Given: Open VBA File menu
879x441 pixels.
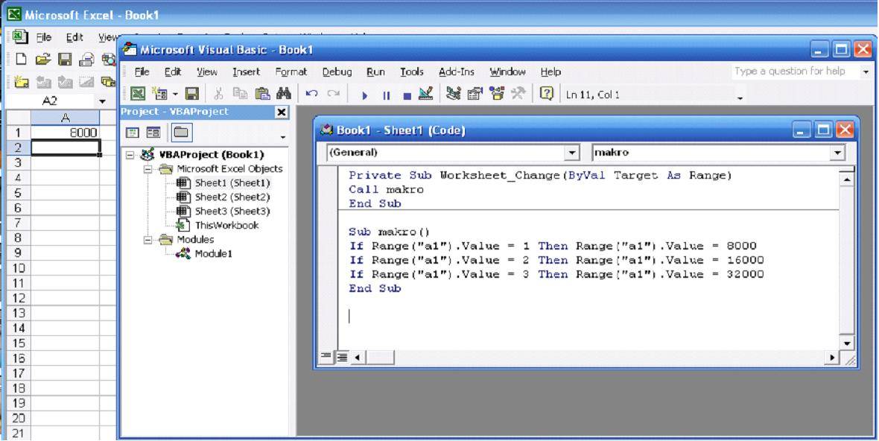Looking at the screenshot, I should [x=142, y=72].
